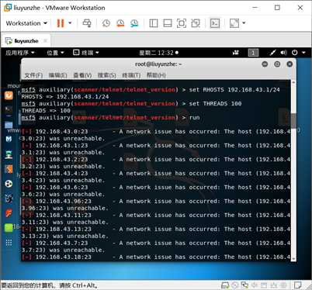Toggle the volume speaker icon in Kali top bar
The width and height of the screenshot is (312, 290).
pos(284,53)
